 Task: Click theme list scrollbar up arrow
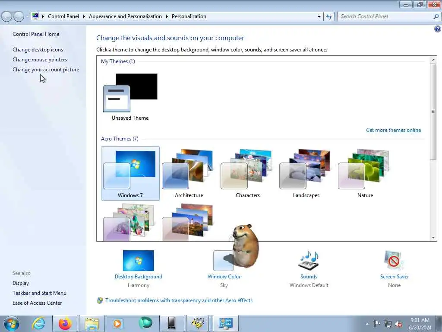[x=433, y=60]
